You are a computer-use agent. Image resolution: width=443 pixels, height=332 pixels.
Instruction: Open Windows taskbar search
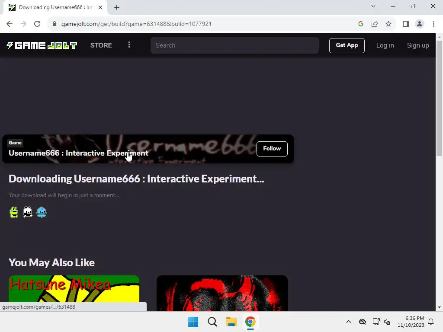pyautogui.click(x=212, y=322)
